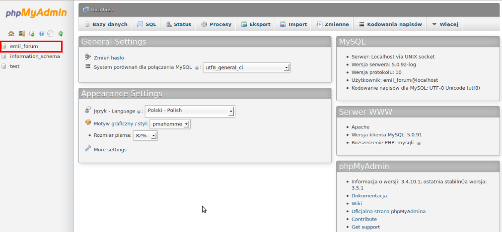Open the Bazy danych tab

[x=106, y=24]
